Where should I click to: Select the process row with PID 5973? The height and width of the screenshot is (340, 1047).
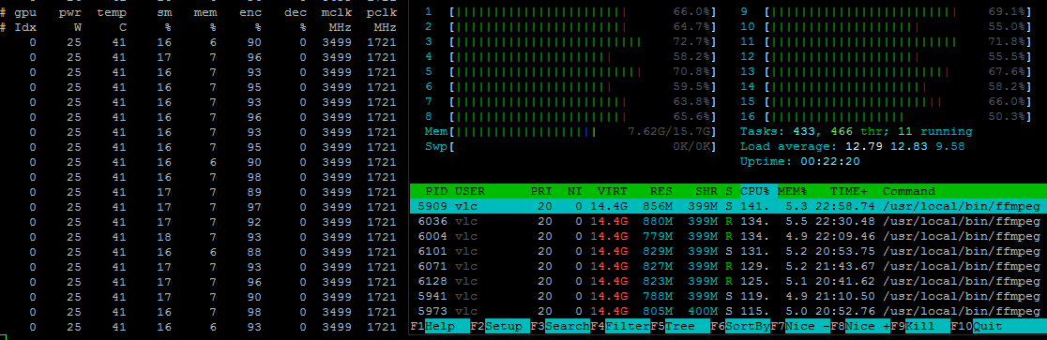pos(729,311)
